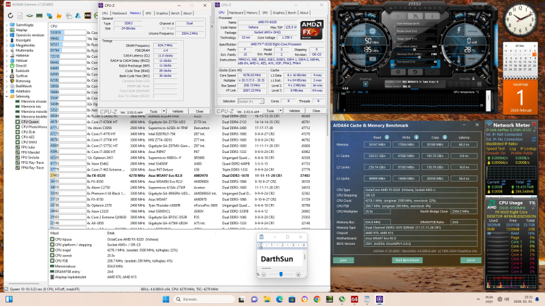This screenshot has width=545, height=306.
Task: Click the info icon beside Read column
Action: click(386, 137)
